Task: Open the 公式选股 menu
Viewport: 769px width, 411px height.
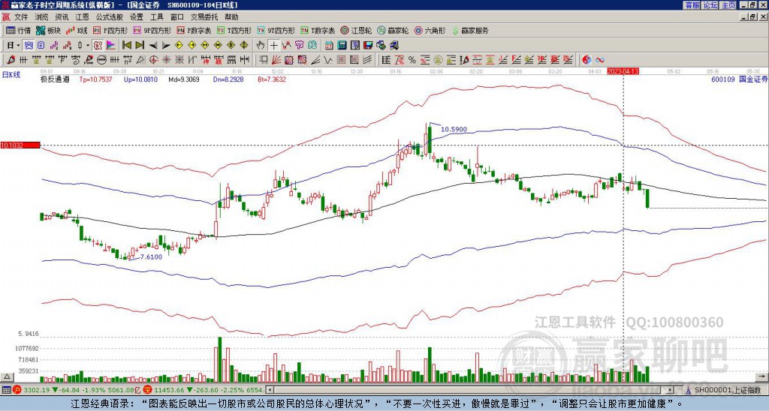Action: 109,17
